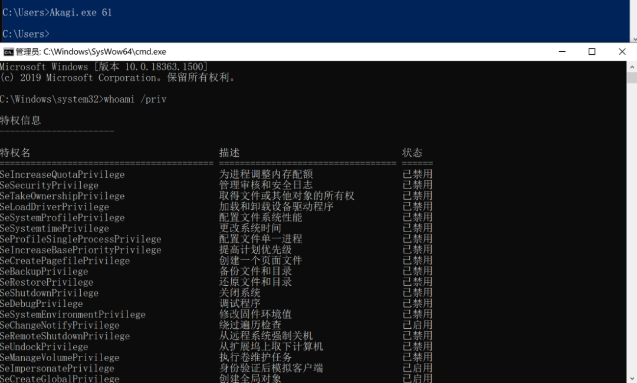Select the SeChangeNotifyPrivilege row
The height and width of the screenshot is (383, 637).
click(x=58, y=325)
